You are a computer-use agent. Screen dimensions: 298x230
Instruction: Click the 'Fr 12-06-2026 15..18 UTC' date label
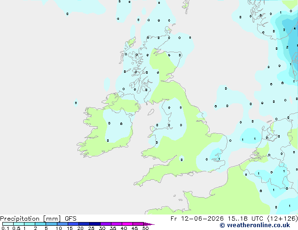tap(217, 219)
